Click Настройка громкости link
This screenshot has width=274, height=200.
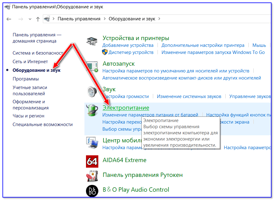(125, 96)
